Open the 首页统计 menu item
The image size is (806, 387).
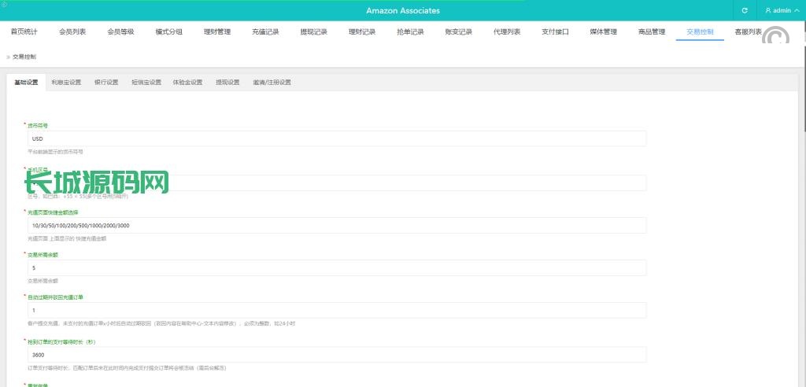coord(24,32)
